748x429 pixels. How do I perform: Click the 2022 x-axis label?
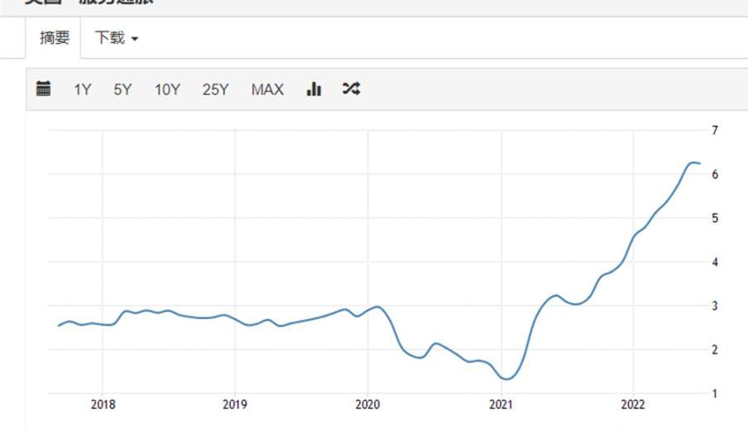tap(633, 405)
